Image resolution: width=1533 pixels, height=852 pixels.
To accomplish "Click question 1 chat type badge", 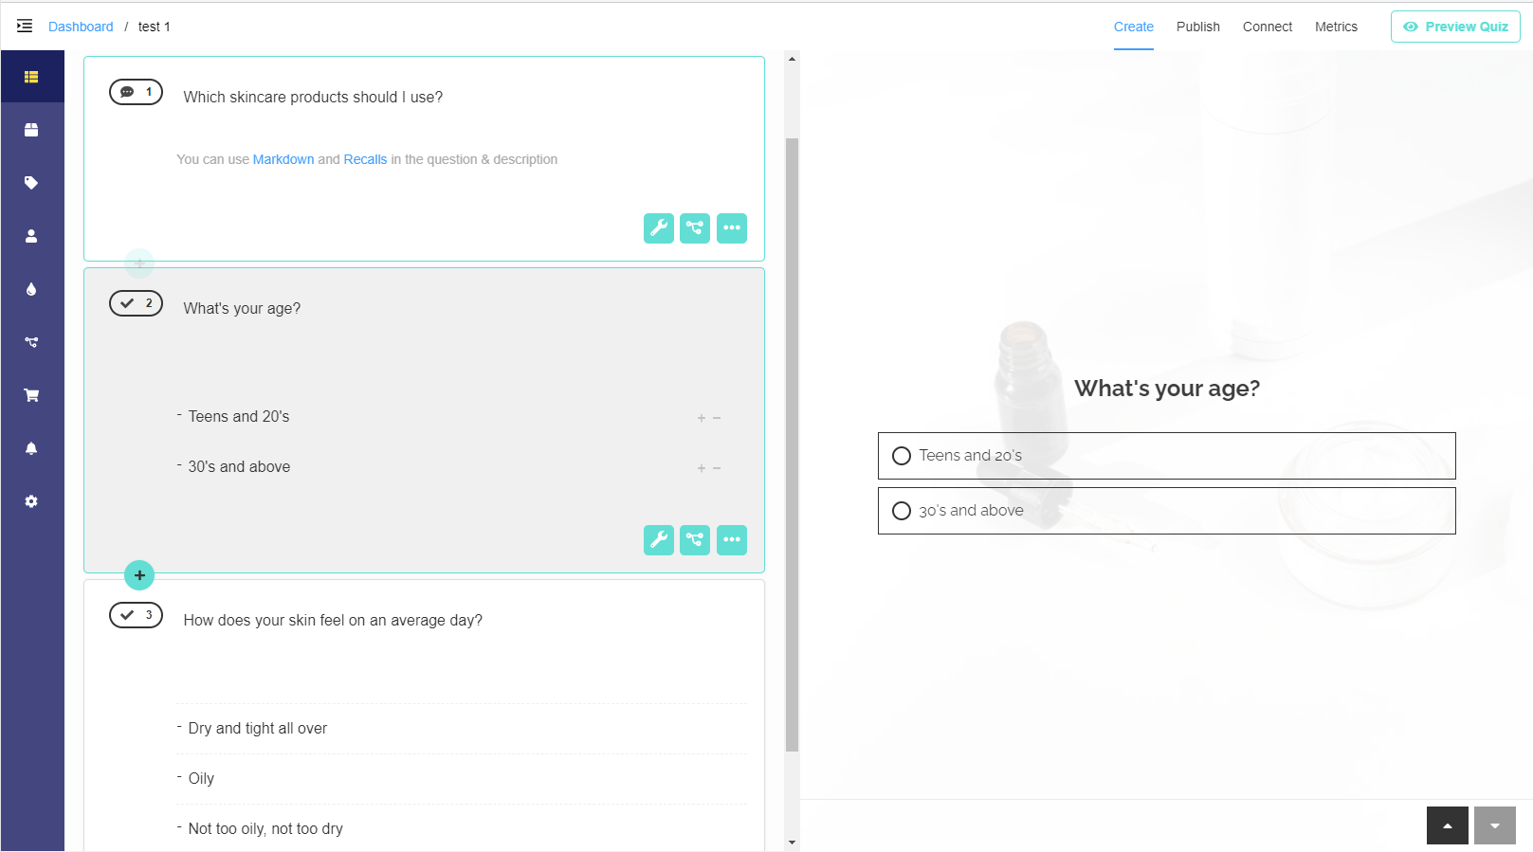I will [x=137, y=92].
